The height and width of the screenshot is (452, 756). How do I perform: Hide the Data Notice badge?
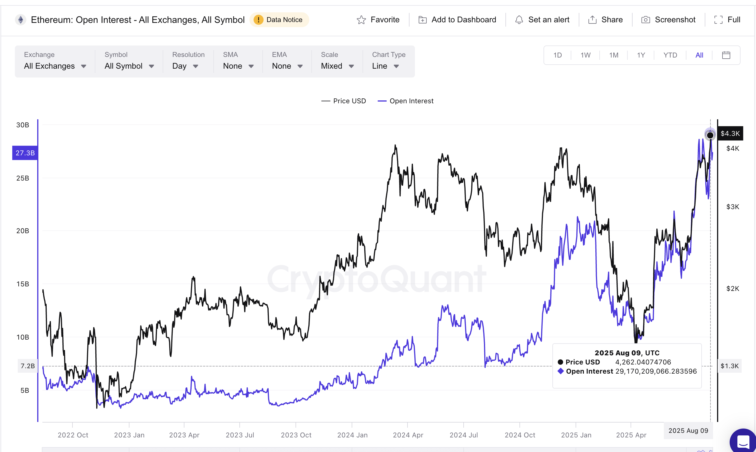click(279, 19)
